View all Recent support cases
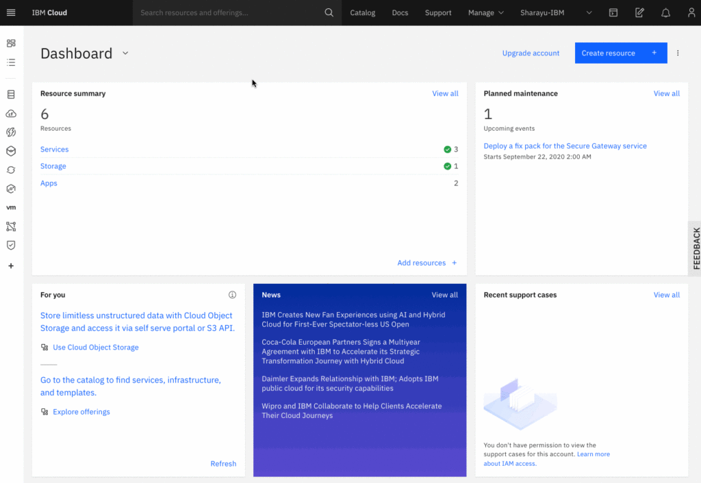Image resolution: width=701 pixels, height=483 pixels. pos(667,295)
